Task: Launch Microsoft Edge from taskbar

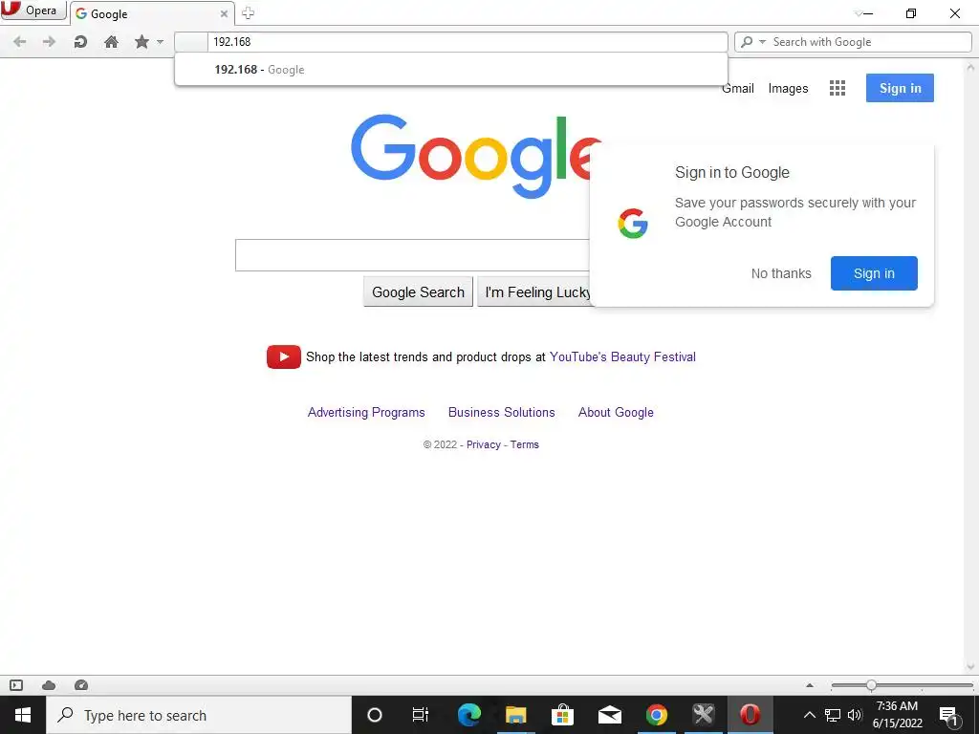Action: (468, 715)
